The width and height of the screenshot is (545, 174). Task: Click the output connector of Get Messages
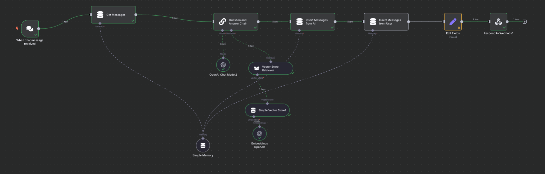[136, 15]
